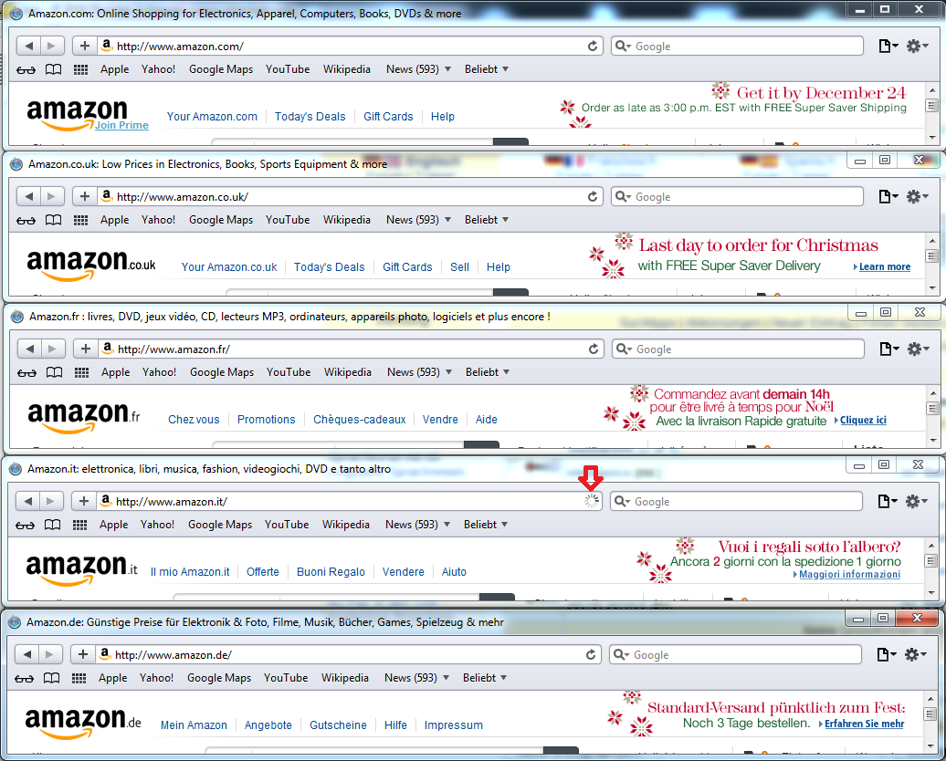946x761 pixels.
Task: Focus Google search field in amazon.de window
Action: point(735,655)
